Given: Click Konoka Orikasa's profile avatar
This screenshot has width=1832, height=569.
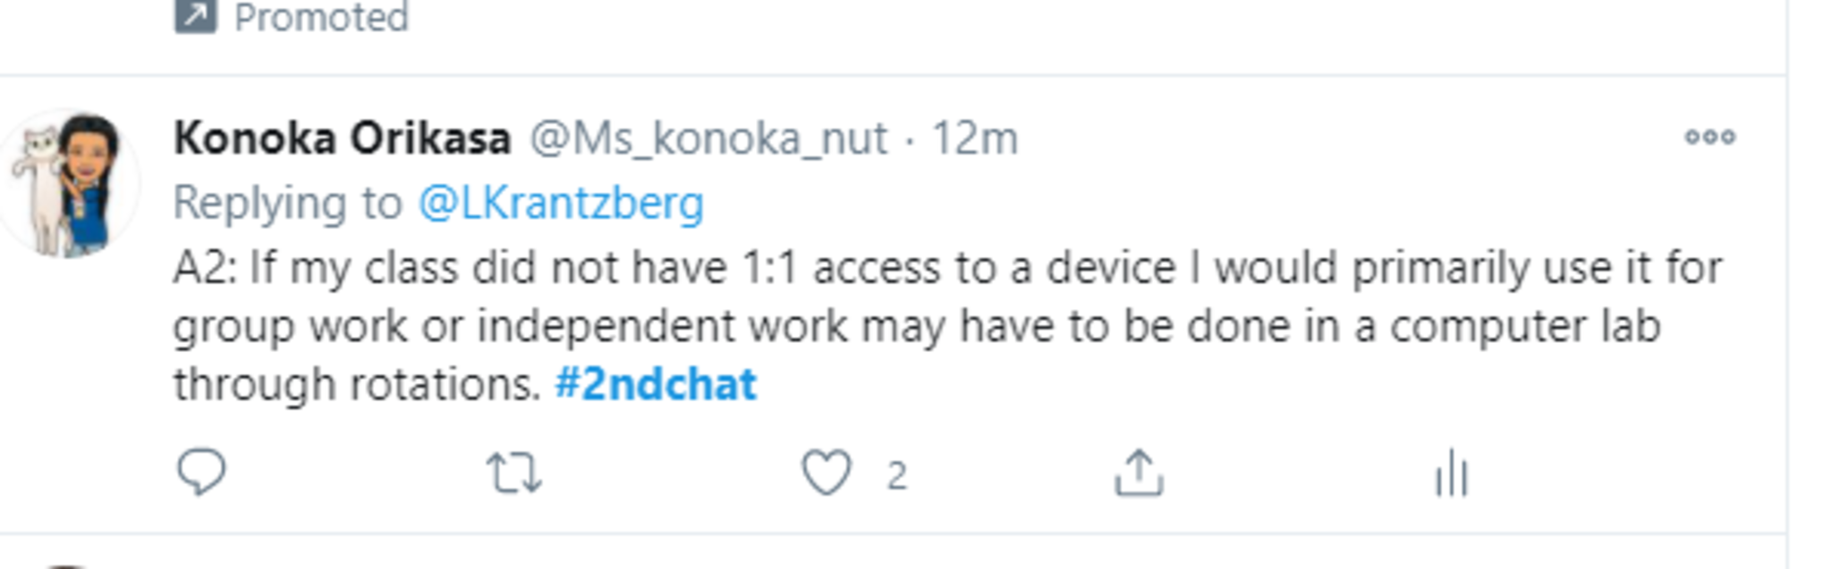Looking at the screenshot, I should [x=70, y=184].
